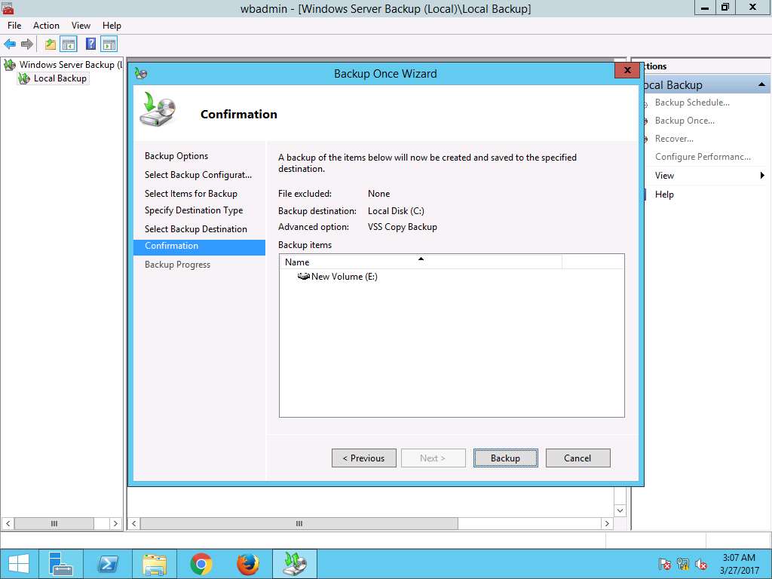Open the Windows Start button
This screenshot has width=772, height=579.
19,564
